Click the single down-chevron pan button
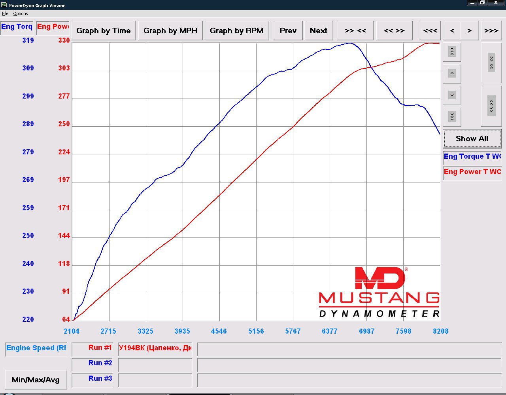Viewport: 506px width, 395px height. pos(452,95)
